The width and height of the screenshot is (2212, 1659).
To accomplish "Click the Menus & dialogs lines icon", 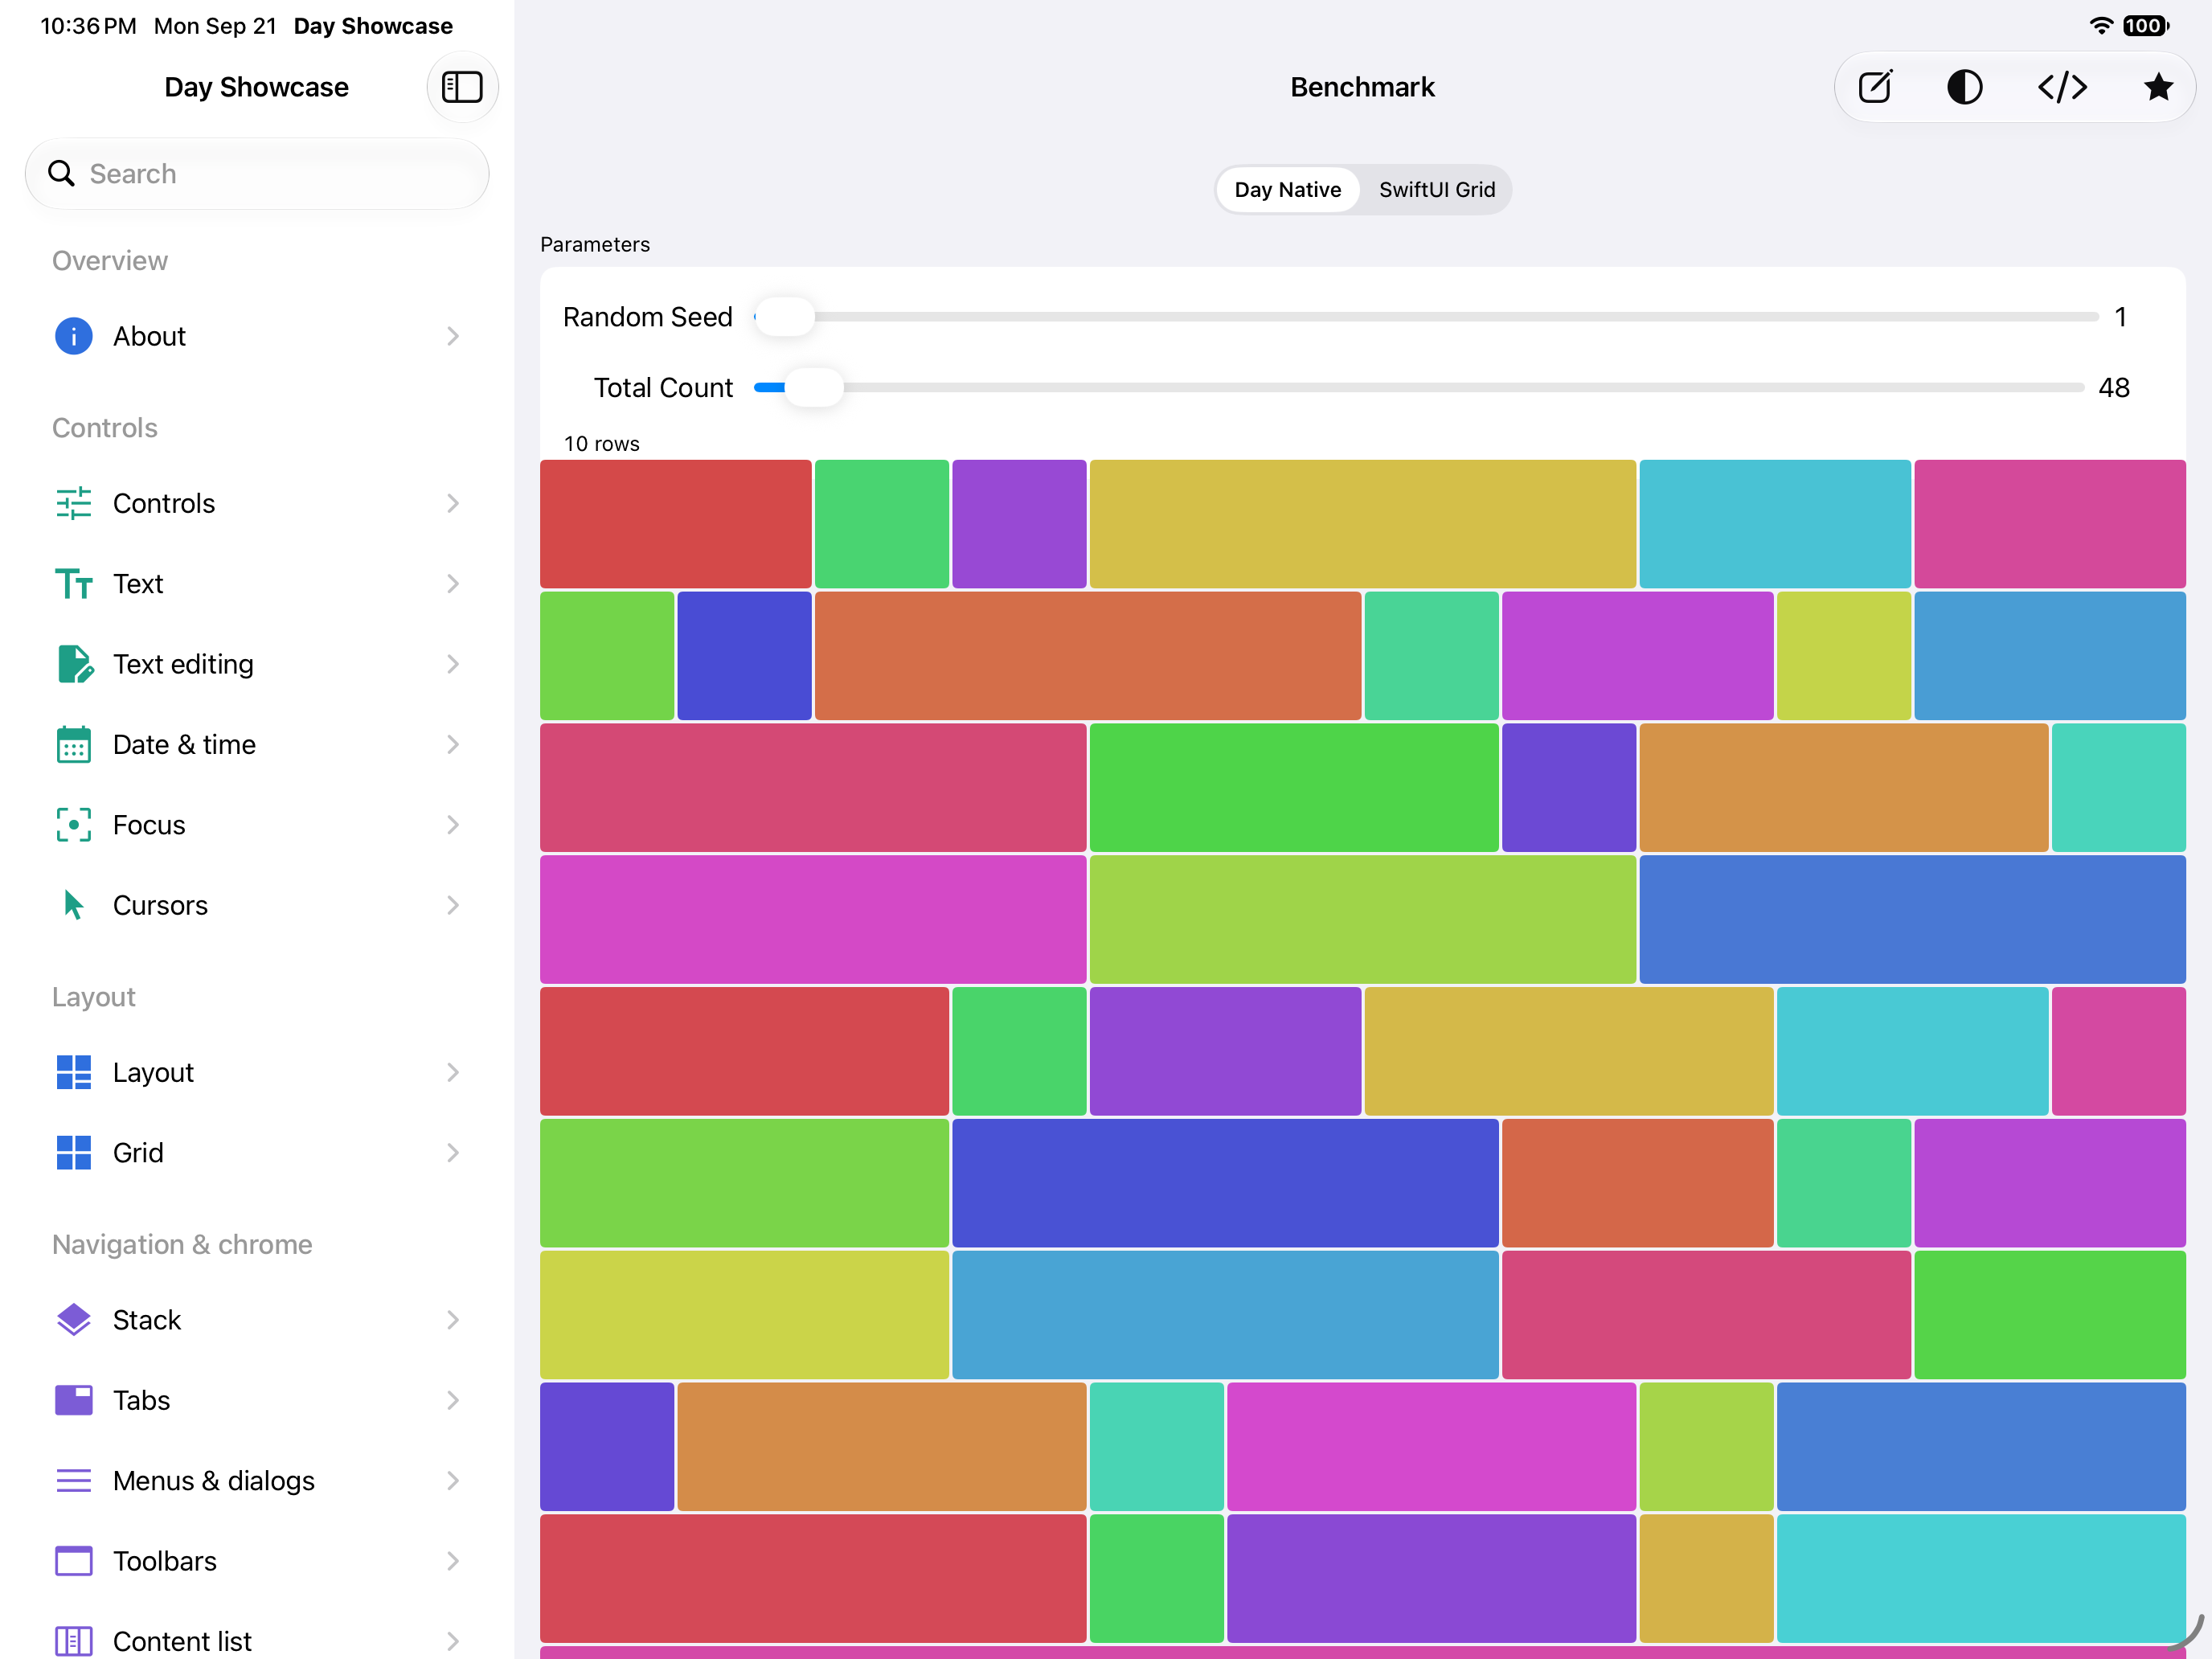I will [x=73, y=1480].
